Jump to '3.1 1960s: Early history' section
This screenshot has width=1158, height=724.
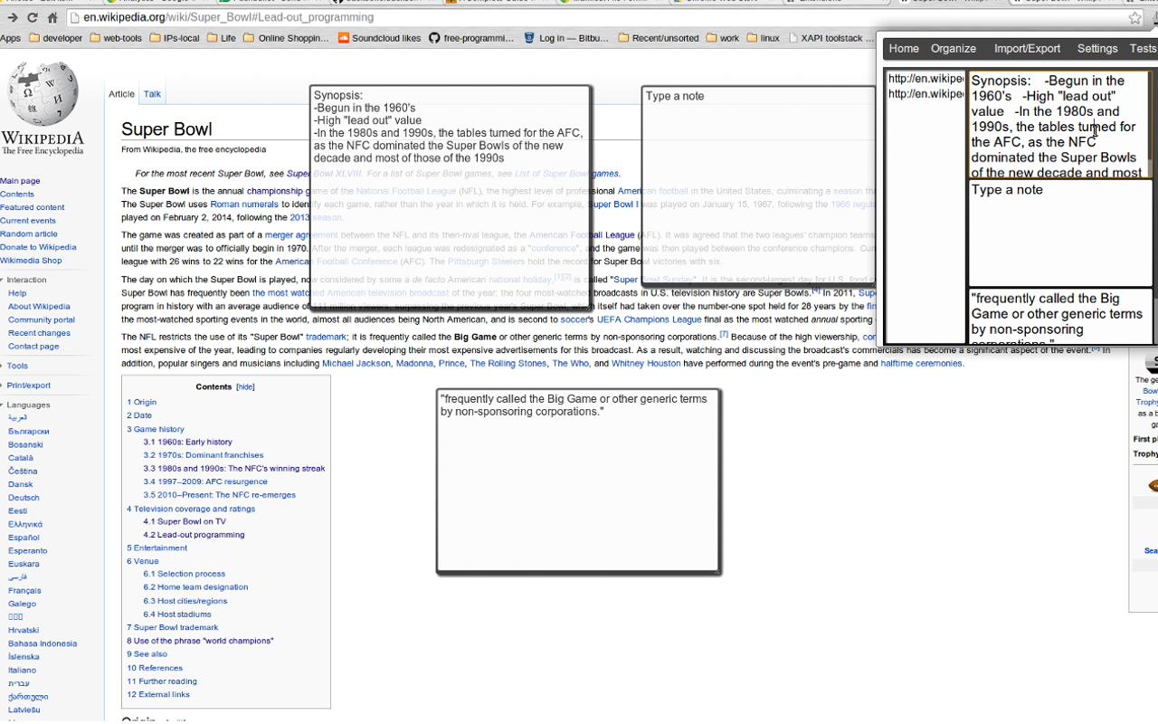pyautogui.click(x=187, y=442)
